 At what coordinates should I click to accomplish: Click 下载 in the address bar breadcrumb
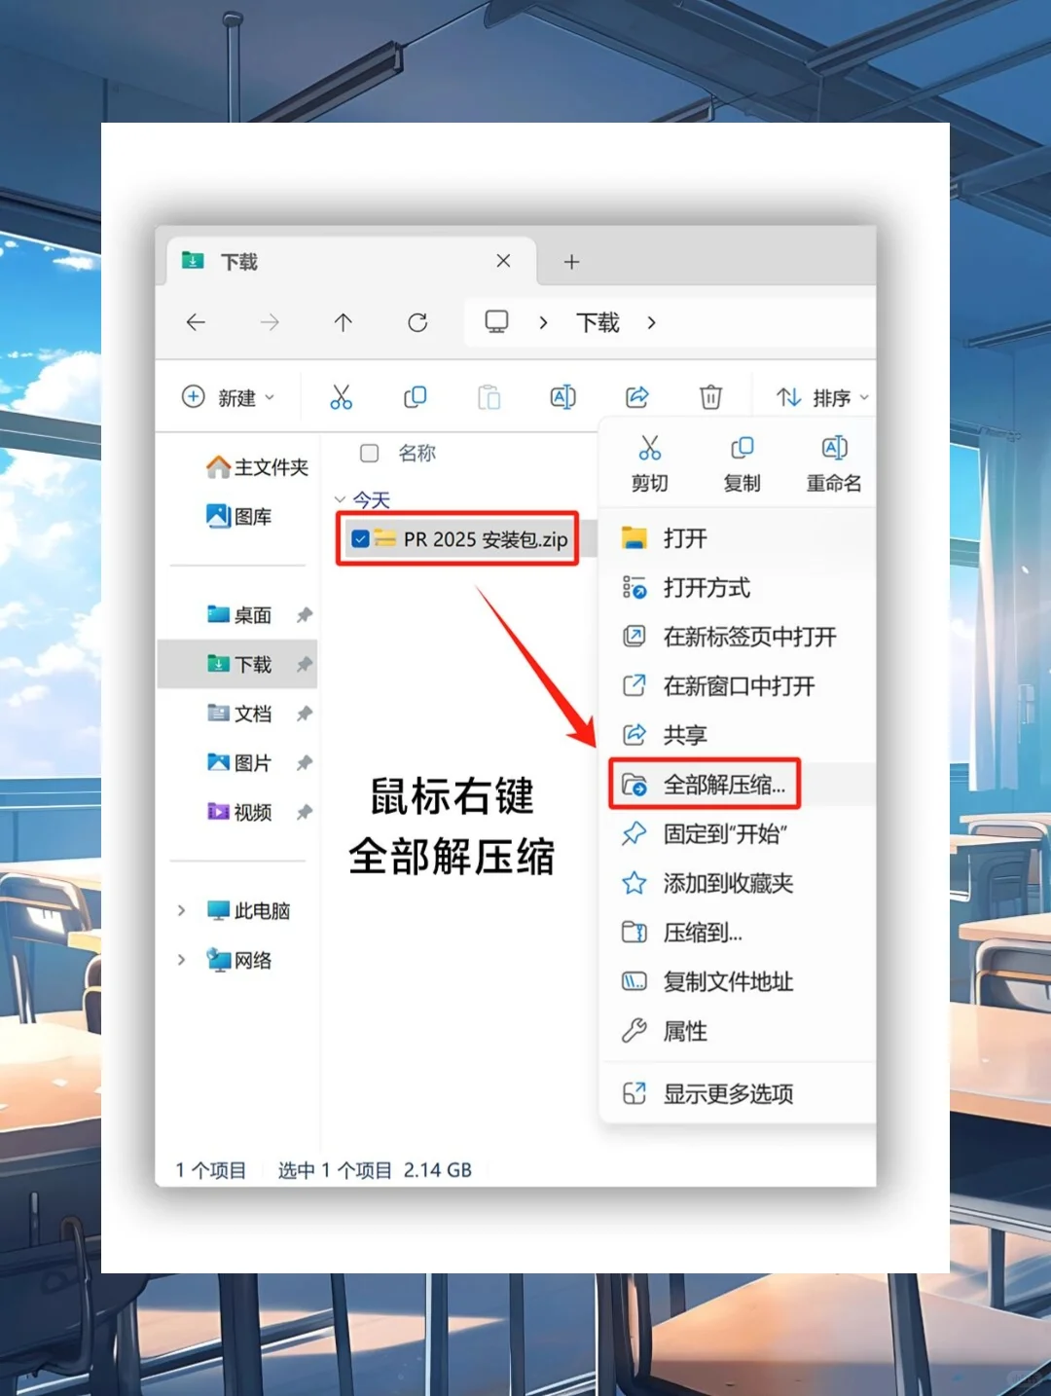pos(596,322)
